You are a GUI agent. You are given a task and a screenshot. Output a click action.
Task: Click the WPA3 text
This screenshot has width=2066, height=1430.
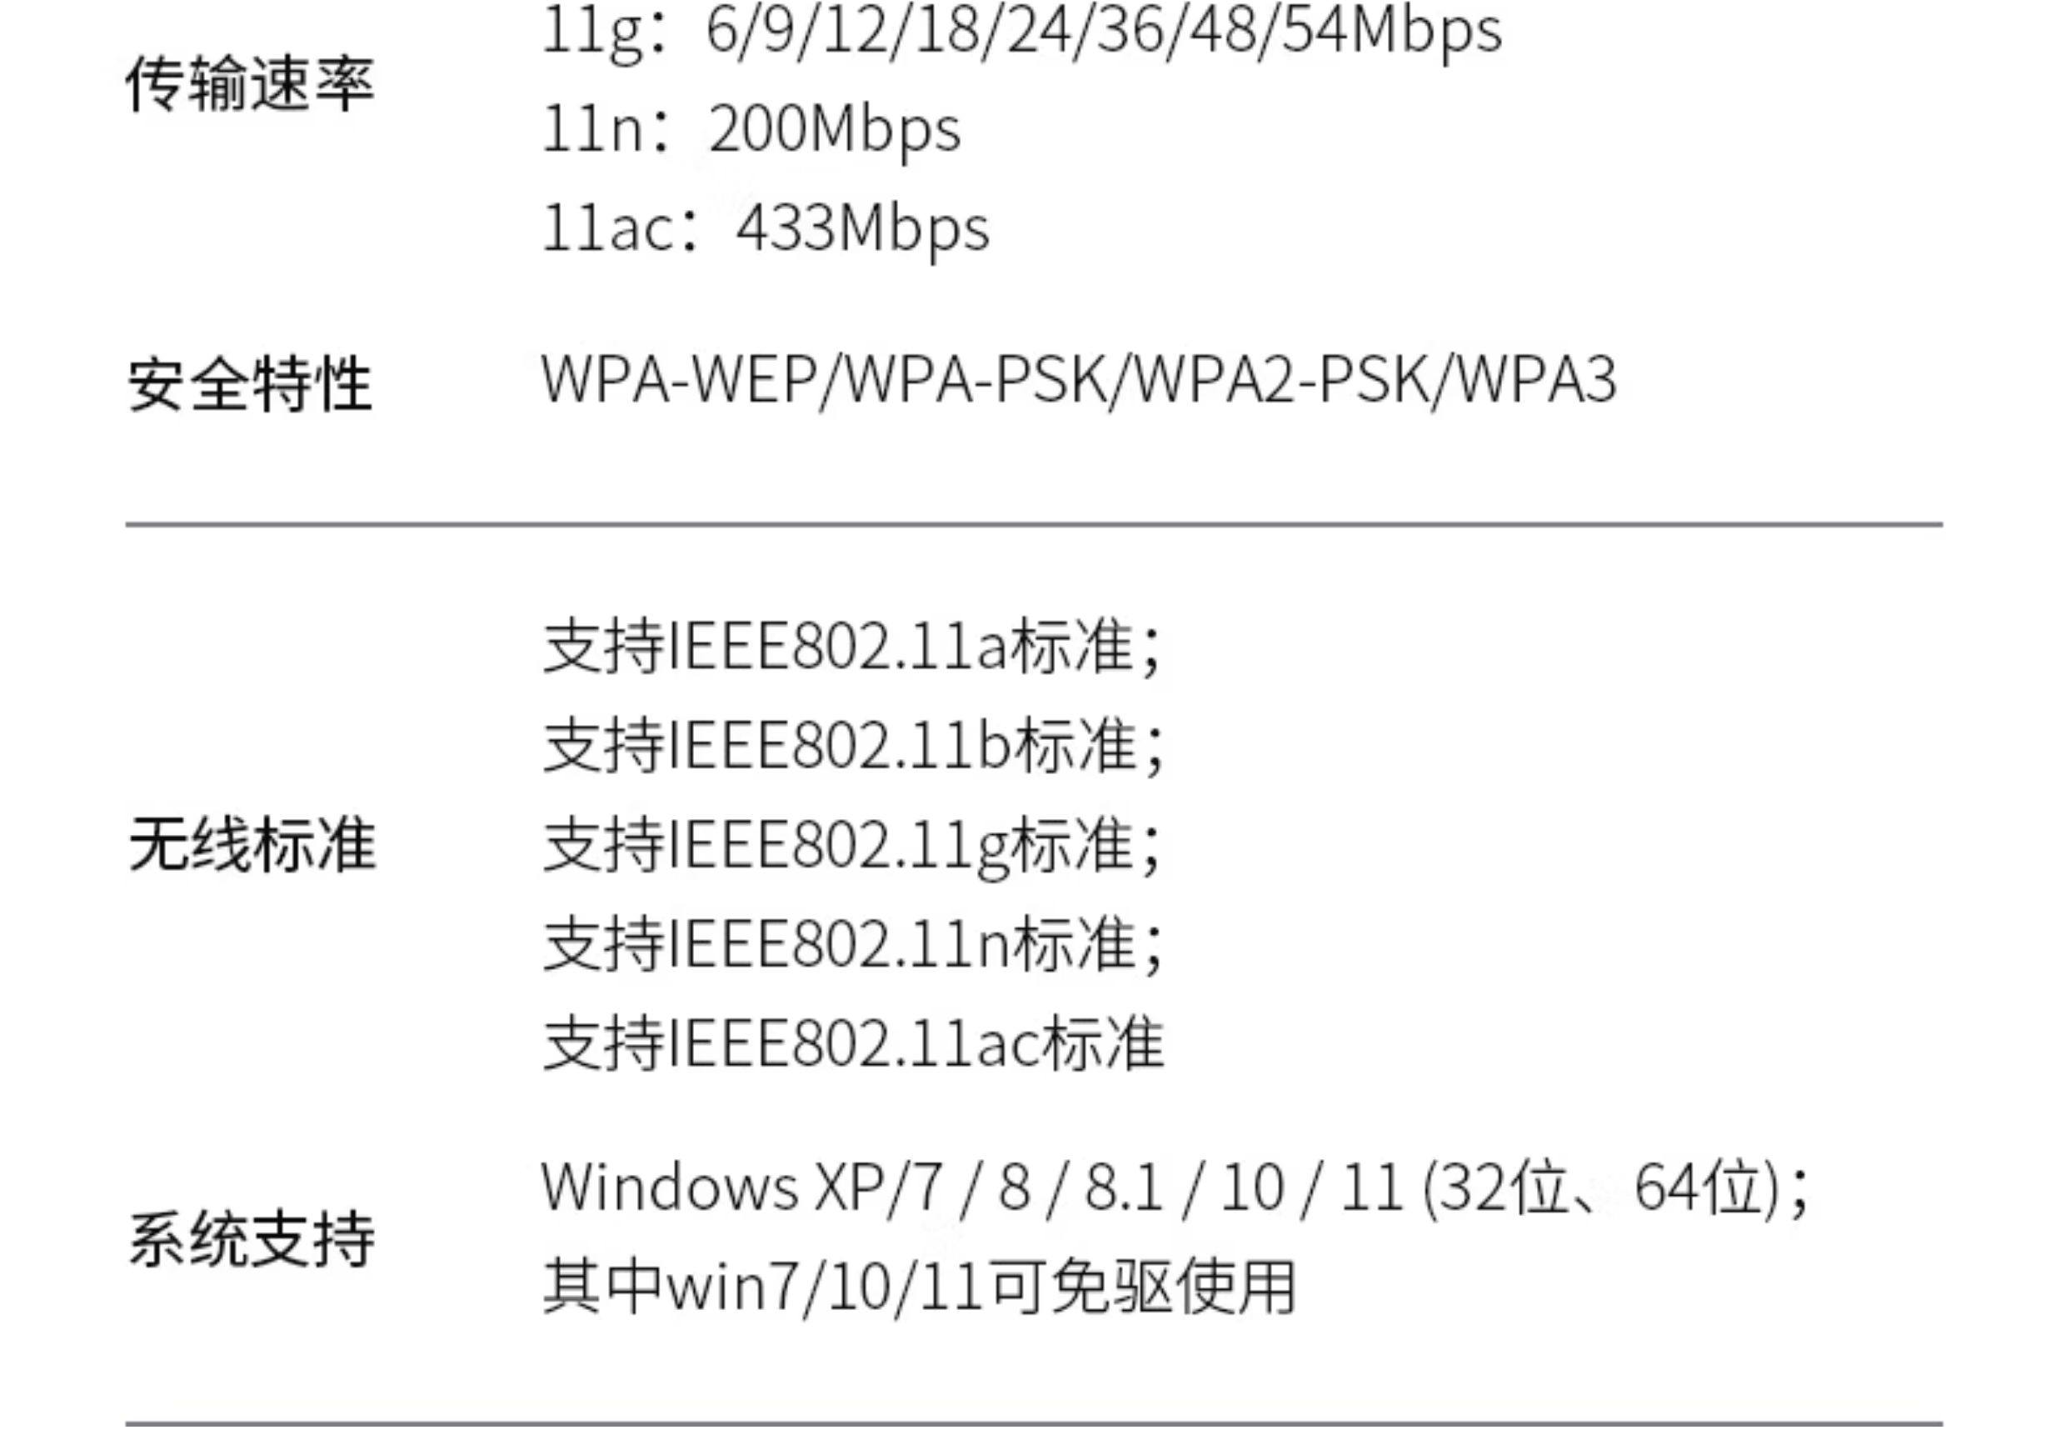point(1537,381)
